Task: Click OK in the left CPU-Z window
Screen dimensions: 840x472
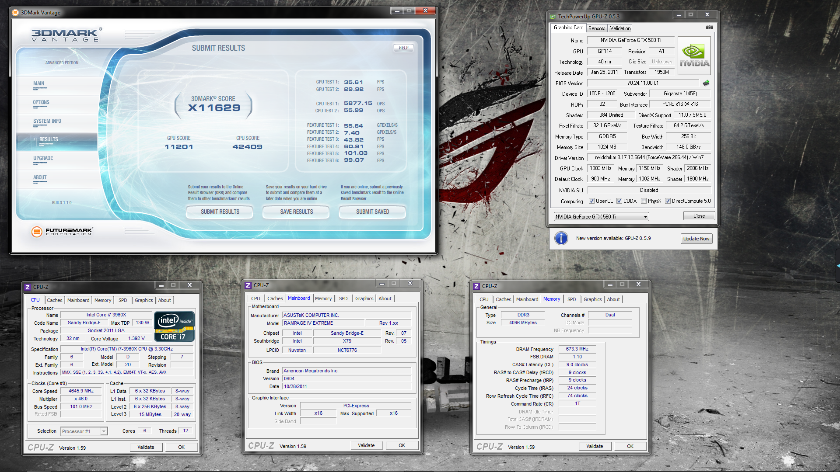Action: pos(181,447)
